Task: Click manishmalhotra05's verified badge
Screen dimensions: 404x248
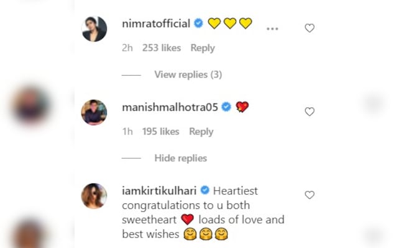Action: click(x=226, y=107)
